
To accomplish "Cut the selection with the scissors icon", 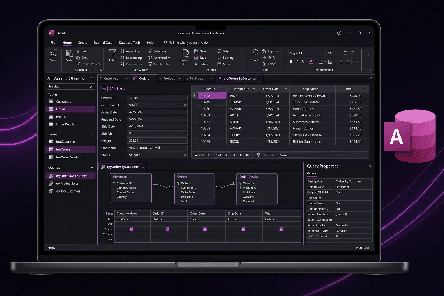I will (78, 51).
